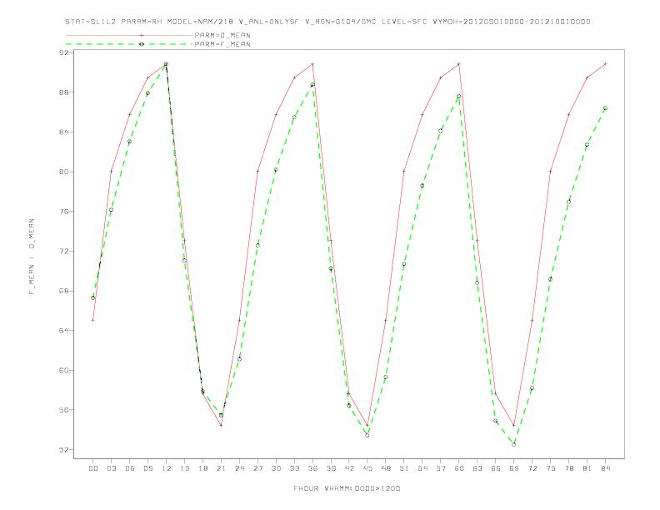Click the F_MEAN circle marker at hour 69
This screenshot has width=660, height=510.
(514, 444)
